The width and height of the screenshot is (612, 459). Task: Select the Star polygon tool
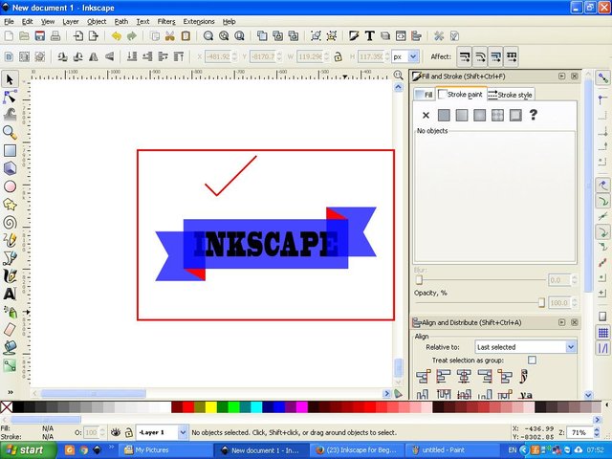pos(10,204)
